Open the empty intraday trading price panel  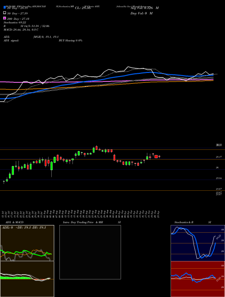[90, 252]
